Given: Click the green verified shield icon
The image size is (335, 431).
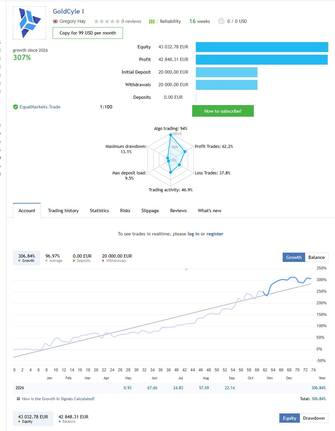Looking at the screenshot, I should [15, 107].
